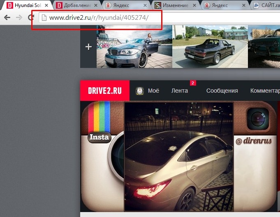Open the first Яндекс tab
This screenshot has height=217, width=280.
tap(127, 5)
